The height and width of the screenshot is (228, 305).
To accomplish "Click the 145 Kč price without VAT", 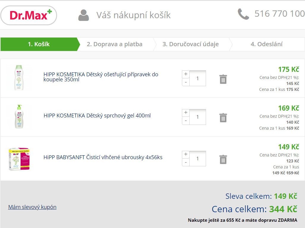I will tap(293, 83).
